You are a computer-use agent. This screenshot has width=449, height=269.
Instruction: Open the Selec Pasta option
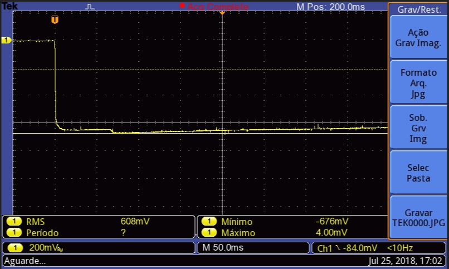point(418,173)
